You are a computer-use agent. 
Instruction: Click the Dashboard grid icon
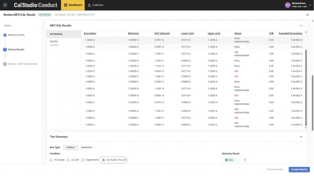tap(66, 5)
